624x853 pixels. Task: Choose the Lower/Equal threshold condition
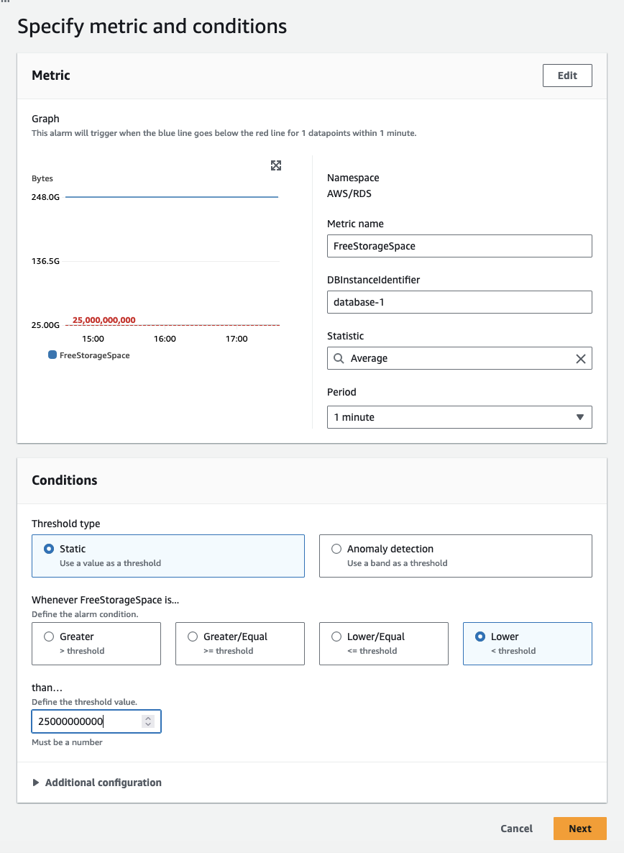tap(336, 637)
